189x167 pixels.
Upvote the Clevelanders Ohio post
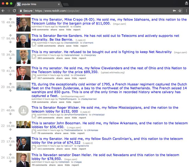click(11, 68)
